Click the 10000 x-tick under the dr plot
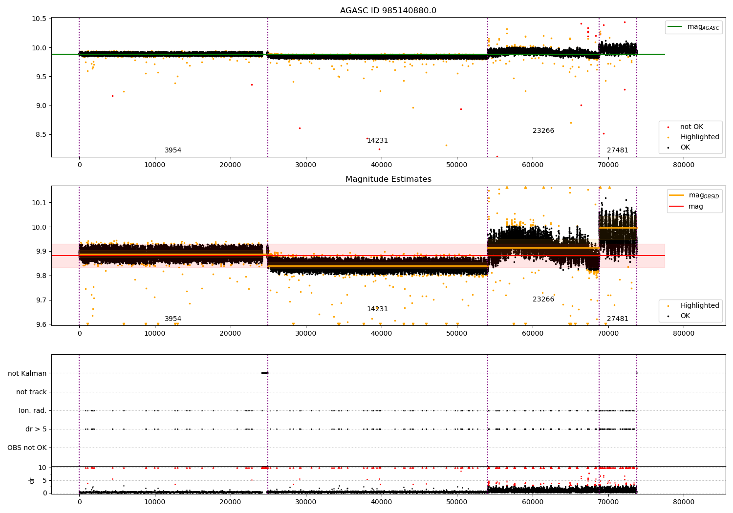Viewport: 733px width, 513px height. (155, 502)
